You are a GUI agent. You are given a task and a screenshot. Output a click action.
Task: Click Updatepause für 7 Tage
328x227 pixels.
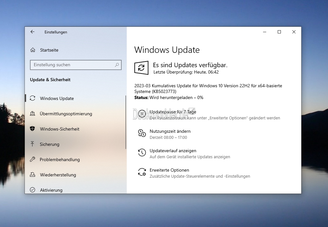coord(173,112)
